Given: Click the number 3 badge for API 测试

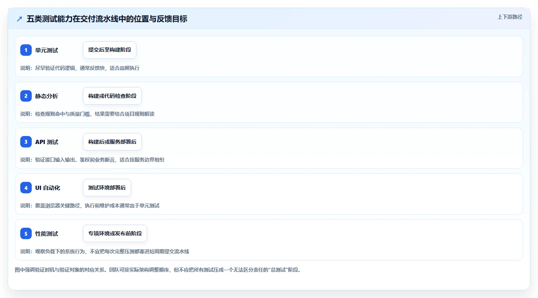Looking at the screenshot, I should tap(26, 142).
